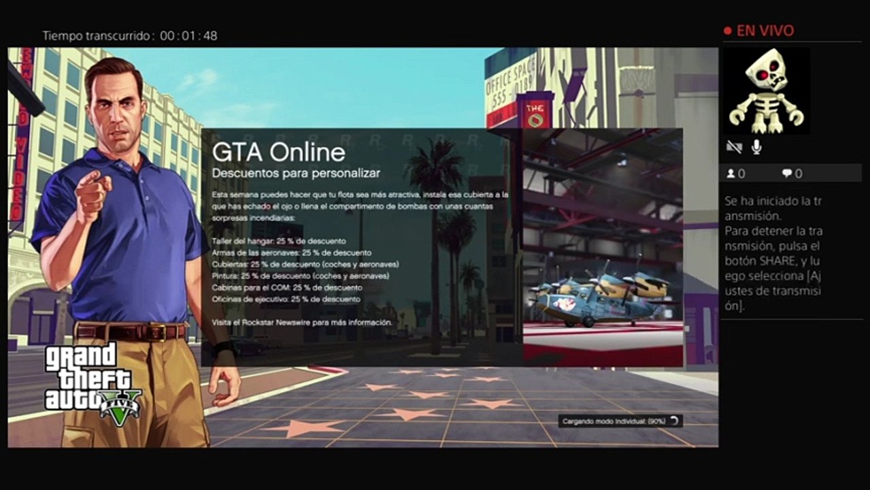Click the Tiempo transcurrido timer text
870x490 pixels.
(x=130, y=35)
